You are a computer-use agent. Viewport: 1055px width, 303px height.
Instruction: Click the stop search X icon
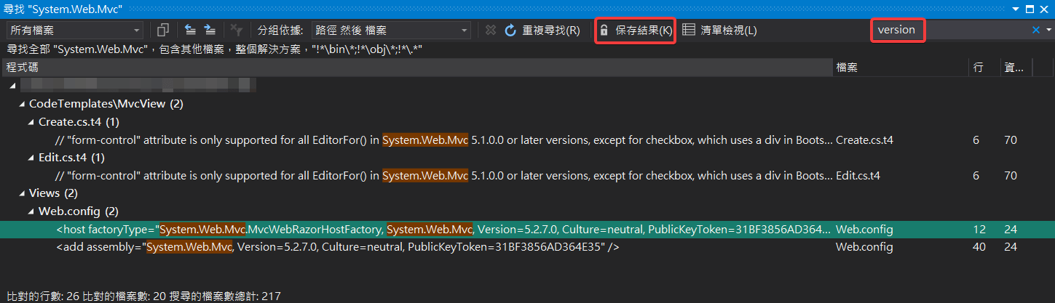coord(491,30)
